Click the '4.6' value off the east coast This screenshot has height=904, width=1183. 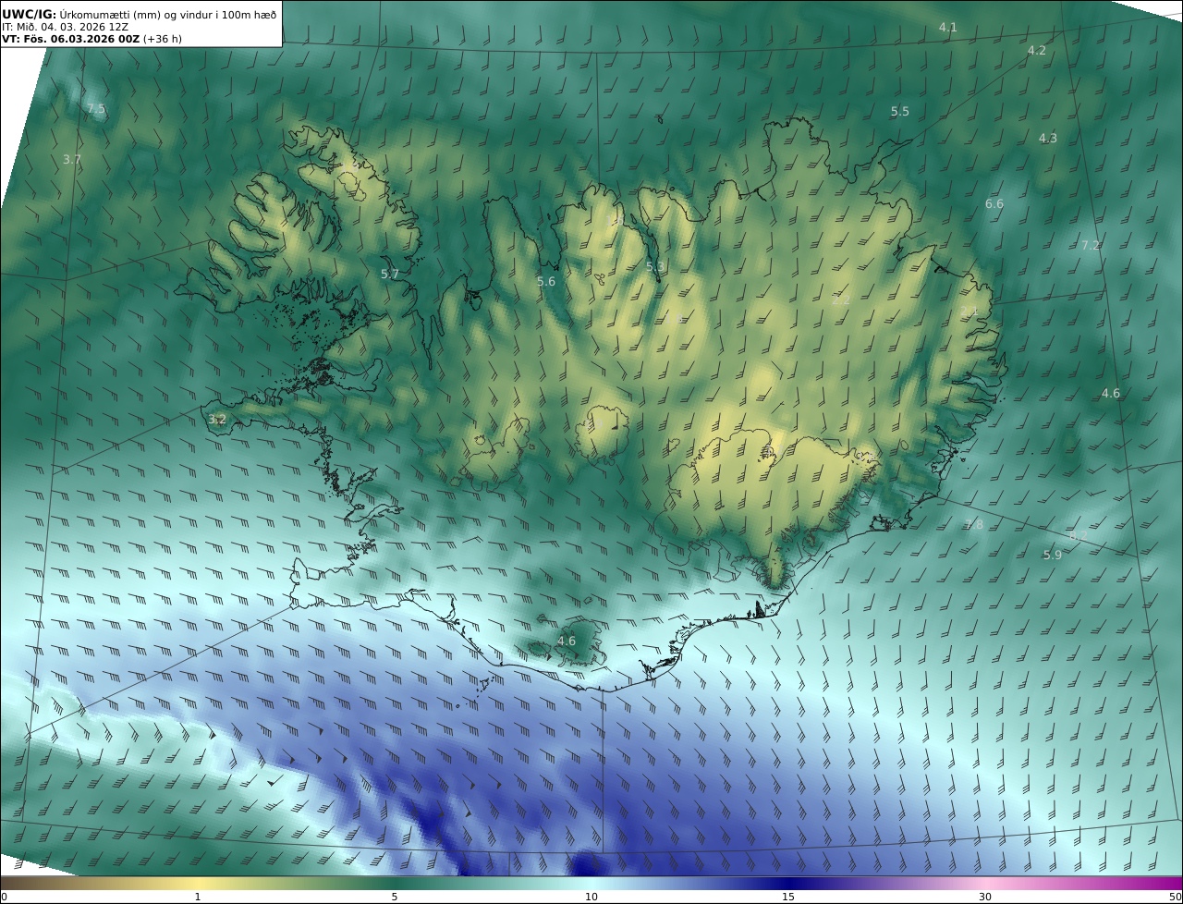(1111, 393)
